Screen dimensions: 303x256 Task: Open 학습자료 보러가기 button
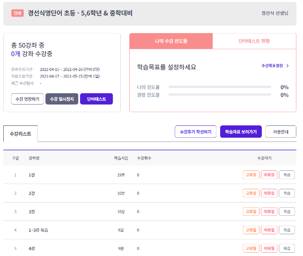(x=241, y=132)
